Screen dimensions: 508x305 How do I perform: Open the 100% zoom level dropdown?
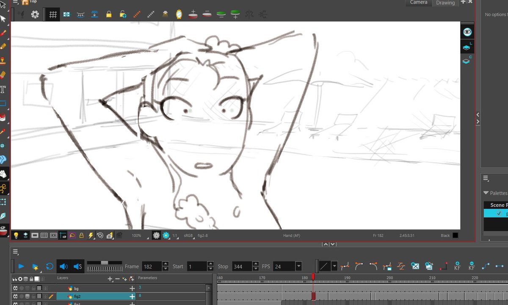click(x=139, y=236)
